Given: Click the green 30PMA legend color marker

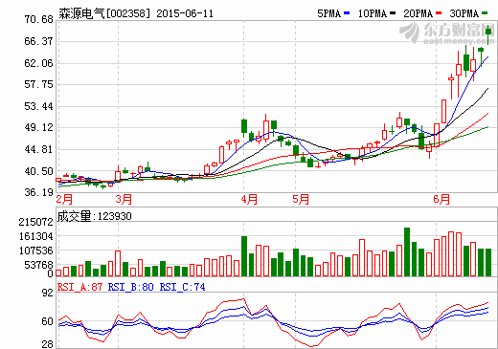Looking at the screenshot, I should coord(485,13).
